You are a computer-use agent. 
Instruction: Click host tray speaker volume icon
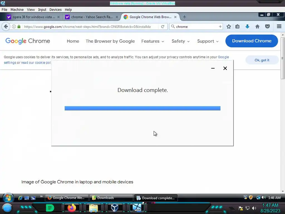pyautogui.click(x=254, y=208)
